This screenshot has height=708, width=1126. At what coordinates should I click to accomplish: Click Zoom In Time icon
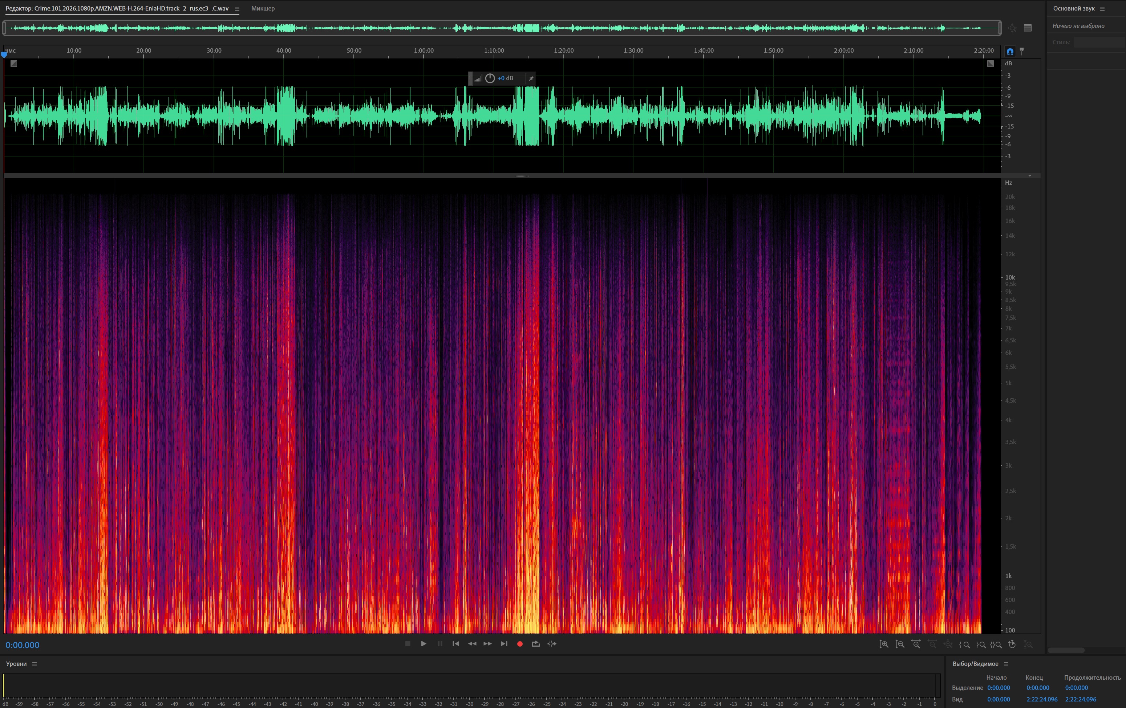pos(916,644)
